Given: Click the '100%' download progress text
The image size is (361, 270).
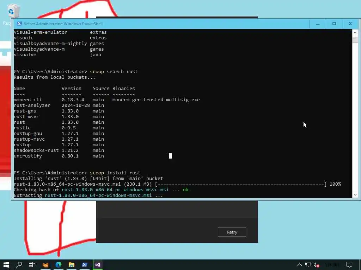Looking at the screenshot, I should [335, 184].
